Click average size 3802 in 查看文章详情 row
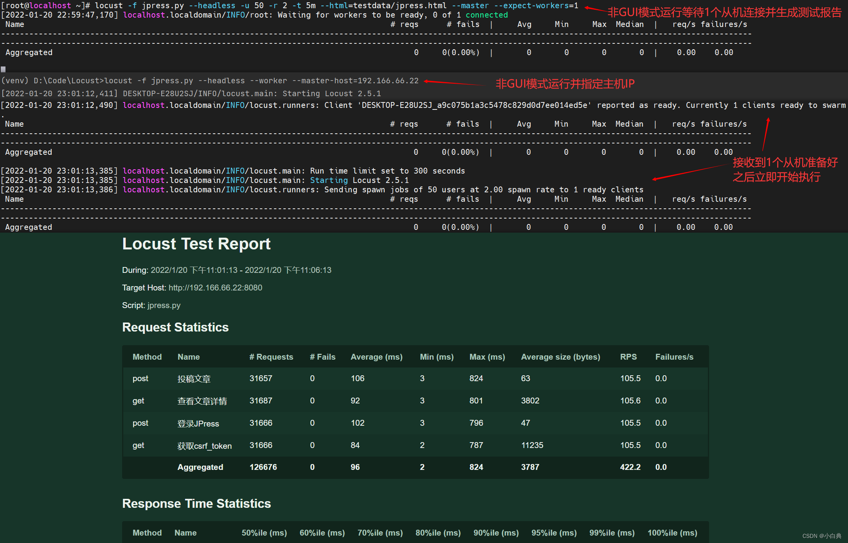Image resolution: width=848 pixels, height=543 pixels. coord(530,401)
